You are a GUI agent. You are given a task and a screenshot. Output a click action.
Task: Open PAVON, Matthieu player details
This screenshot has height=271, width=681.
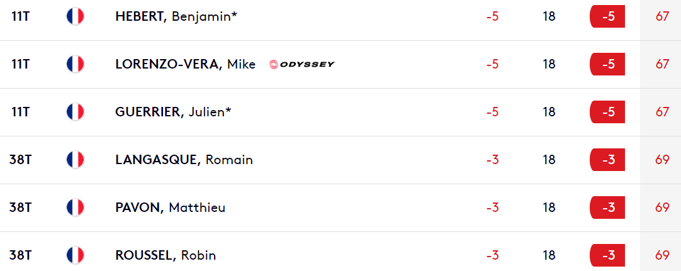tap(170, 207)
